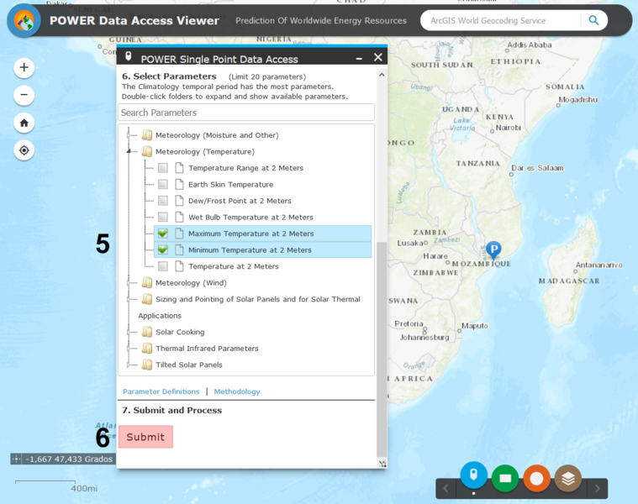Image resolution: width=638 pixels, height=504 pixels.
Task: Select 'Dew/Frost Point at 2 Meters' label
Action: pos(240,201)
